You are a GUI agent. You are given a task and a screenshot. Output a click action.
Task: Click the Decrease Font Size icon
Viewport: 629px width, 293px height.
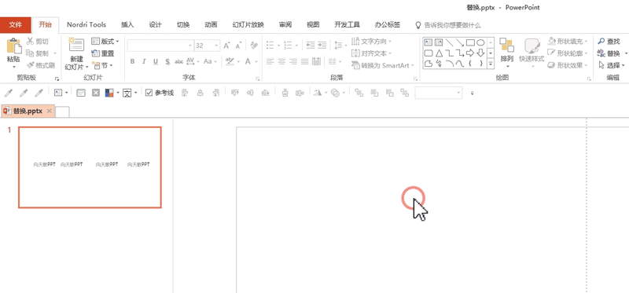(x=239, y=46)
